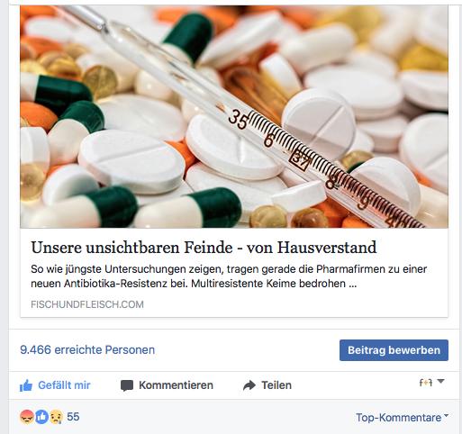Open the identity selector arrow next to f+f
Screen dimensions: 462x434
click(x=440, y=381)
